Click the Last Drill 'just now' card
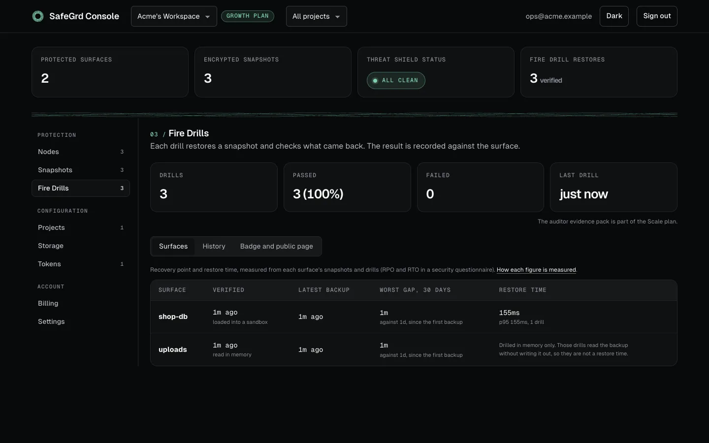 coord(613,187)
